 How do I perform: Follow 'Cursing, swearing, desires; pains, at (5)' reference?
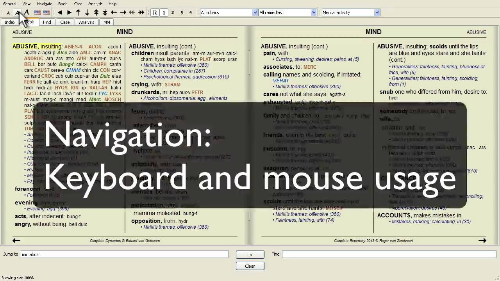(x=317, y=59)
